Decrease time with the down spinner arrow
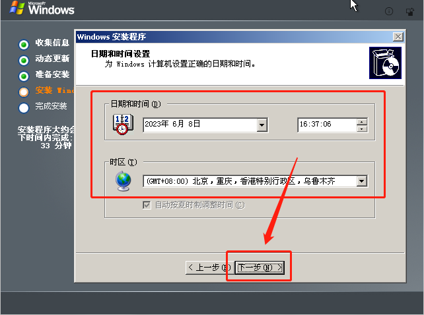424x315 pixels. coord(361,129)
